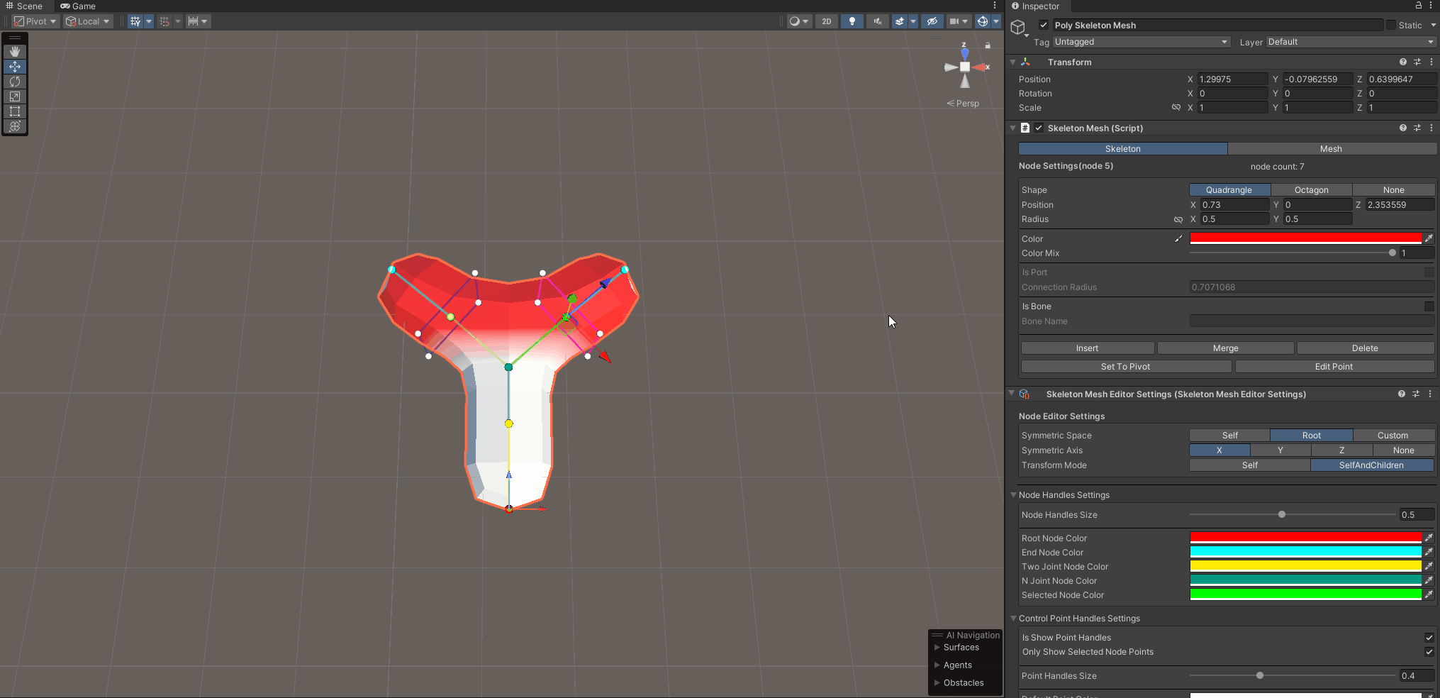Switch to the Mesh tab

click(x=1331, y=149)
